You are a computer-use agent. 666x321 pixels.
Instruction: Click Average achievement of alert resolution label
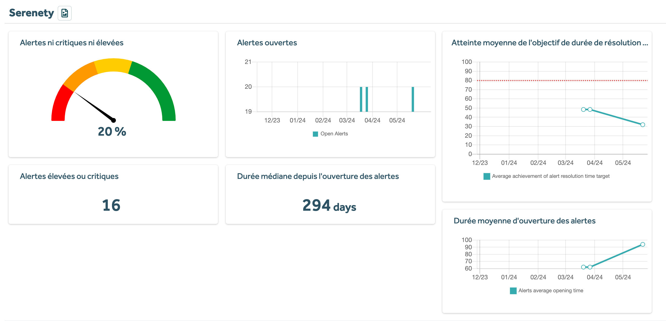[x=550, y=176]
